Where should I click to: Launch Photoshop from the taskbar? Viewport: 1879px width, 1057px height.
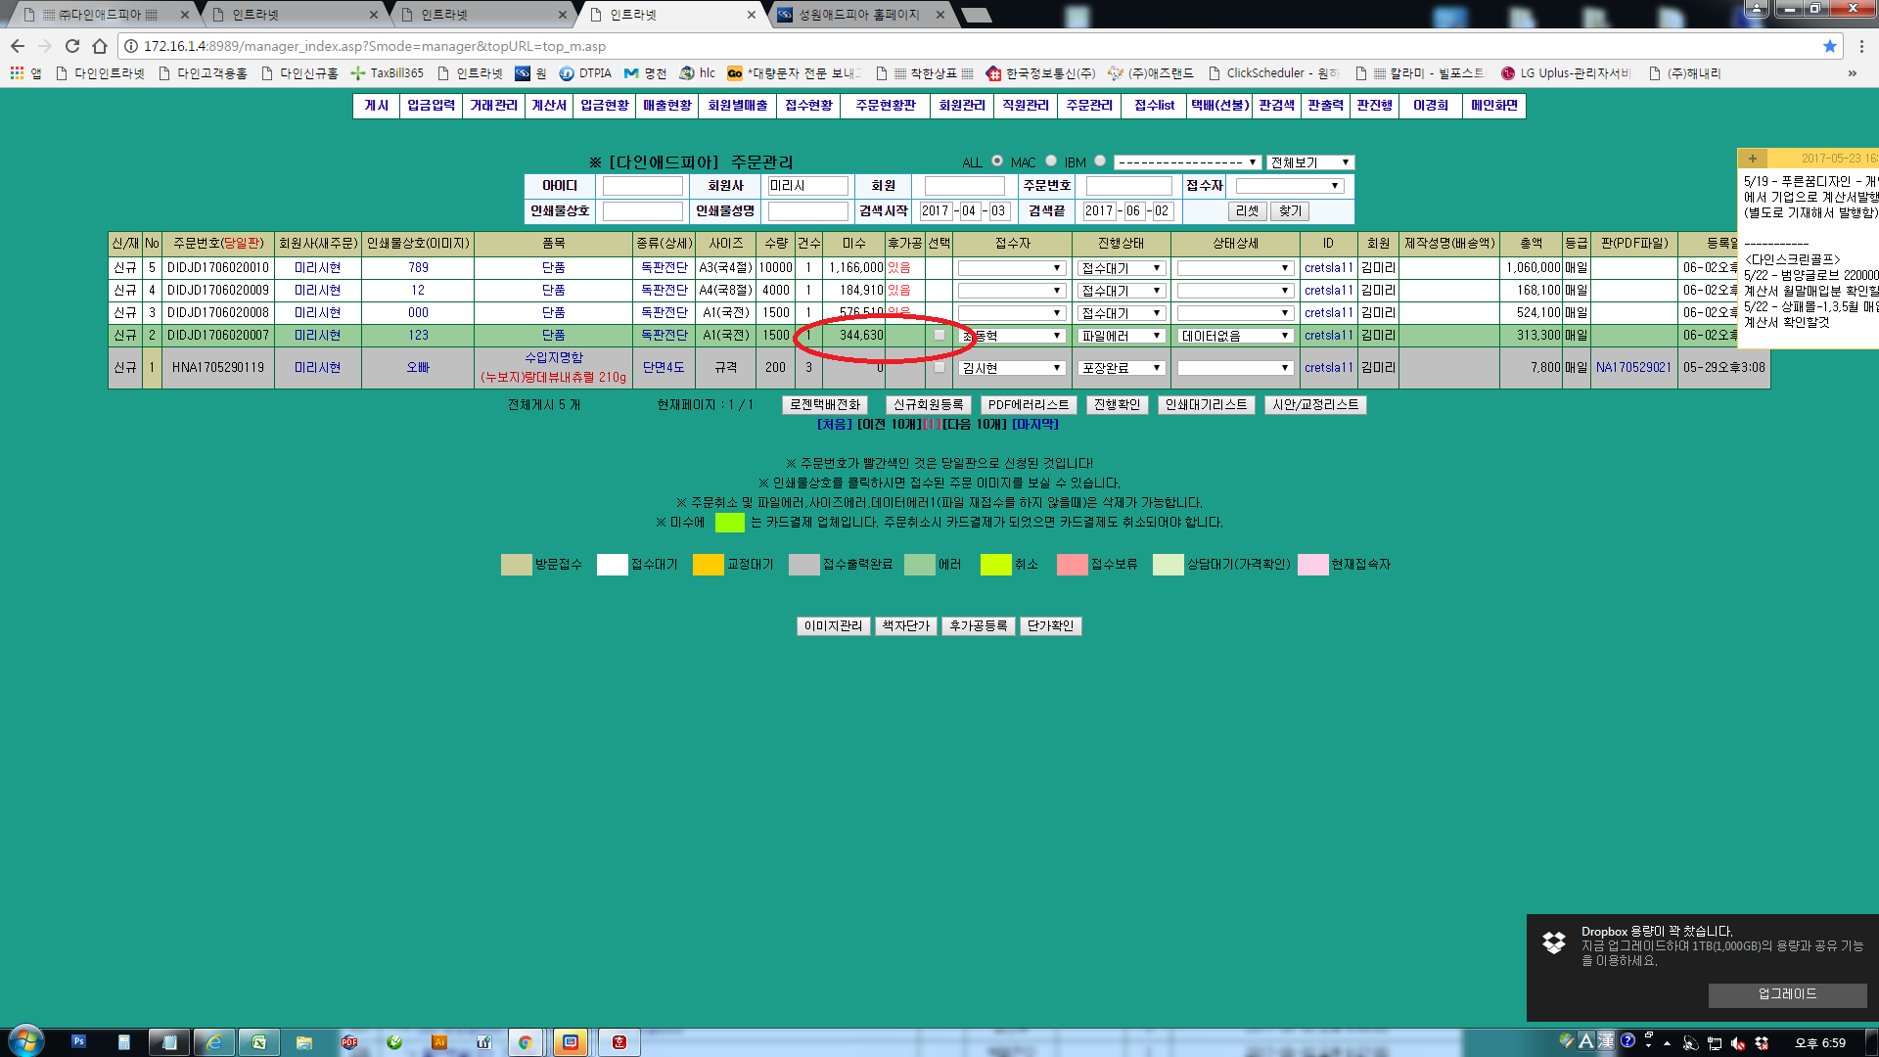(x=78, y=1042)
